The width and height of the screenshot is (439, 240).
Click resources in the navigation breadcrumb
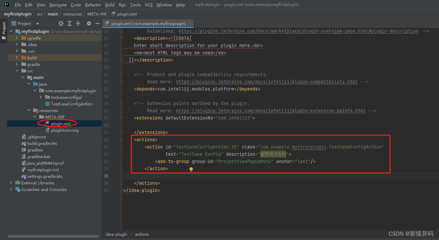coord(73,14)
